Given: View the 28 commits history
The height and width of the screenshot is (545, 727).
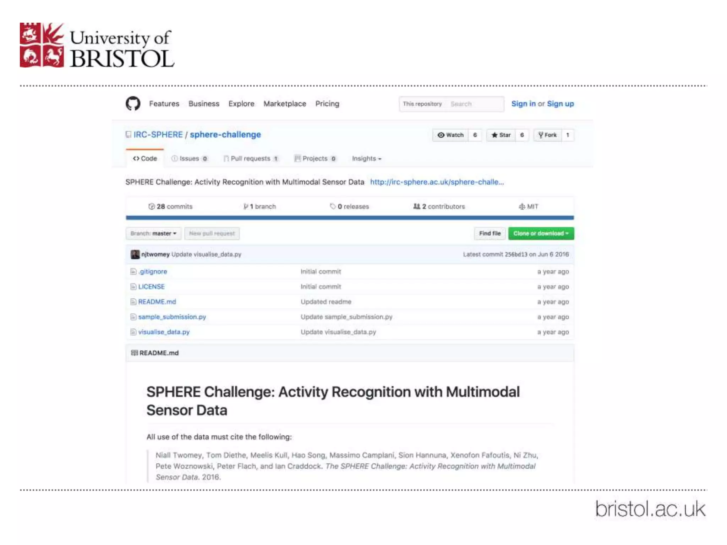Looking at the screenshot, I should 170,207.
